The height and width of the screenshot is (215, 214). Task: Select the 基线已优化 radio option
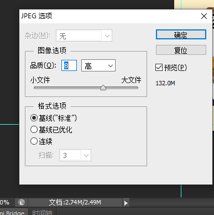tap(34, 130)
